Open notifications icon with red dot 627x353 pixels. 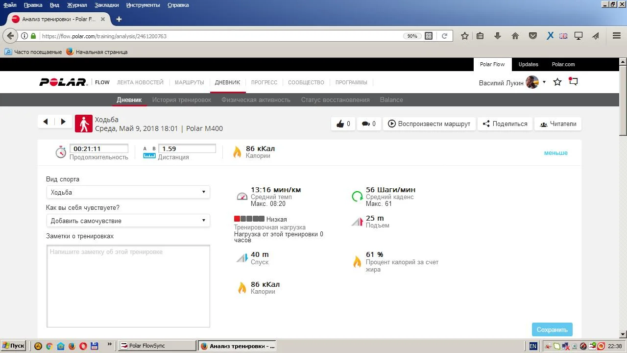pos(573,81)
